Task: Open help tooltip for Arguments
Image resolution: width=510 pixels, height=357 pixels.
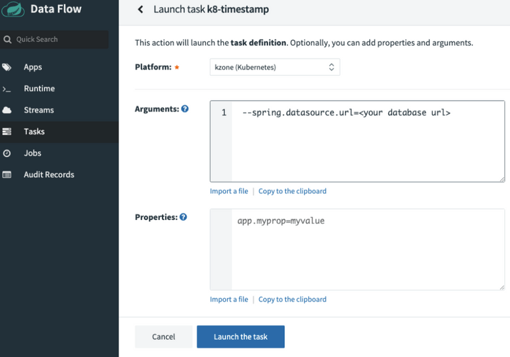Action: [185, 109]
